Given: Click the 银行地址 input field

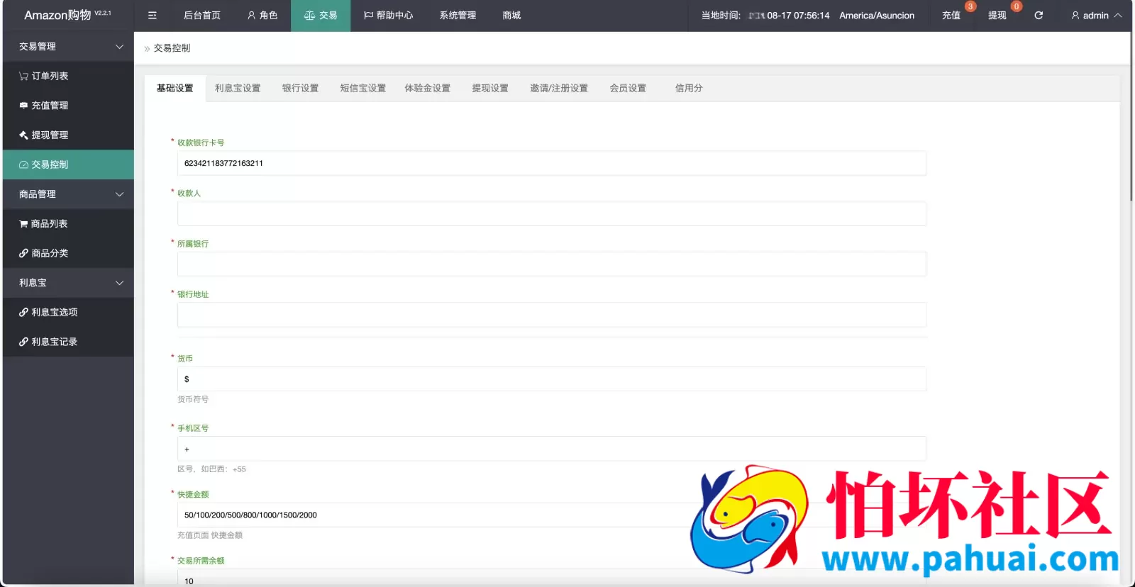Looking at the screenshot, I should 552,315.
